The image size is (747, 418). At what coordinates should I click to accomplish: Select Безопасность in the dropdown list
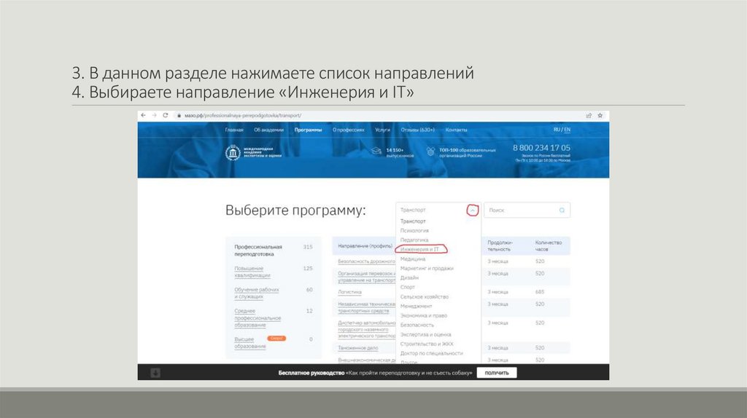coord(417,326)
